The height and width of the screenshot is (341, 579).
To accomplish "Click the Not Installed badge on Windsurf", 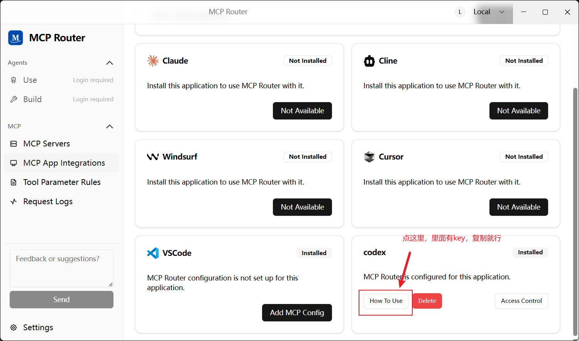I will point(308,157).
